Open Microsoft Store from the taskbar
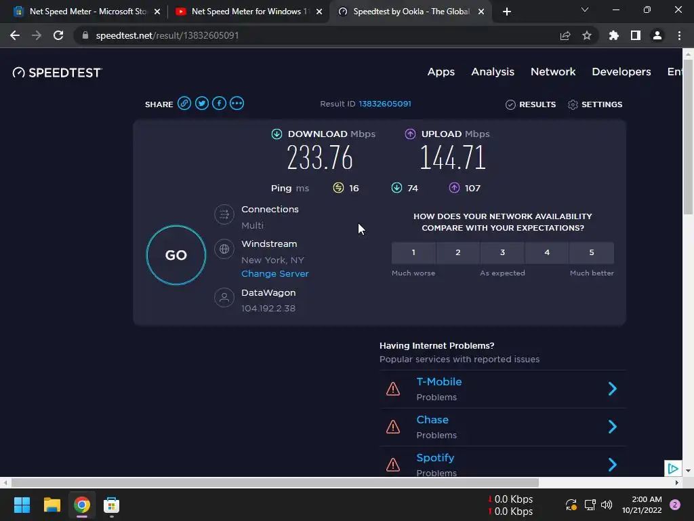 pos(112,505)
